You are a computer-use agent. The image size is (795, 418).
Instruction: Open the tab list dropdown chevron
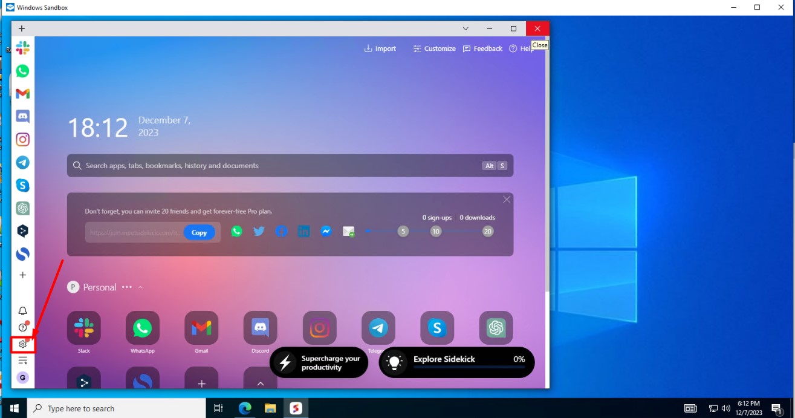(466, 28)
